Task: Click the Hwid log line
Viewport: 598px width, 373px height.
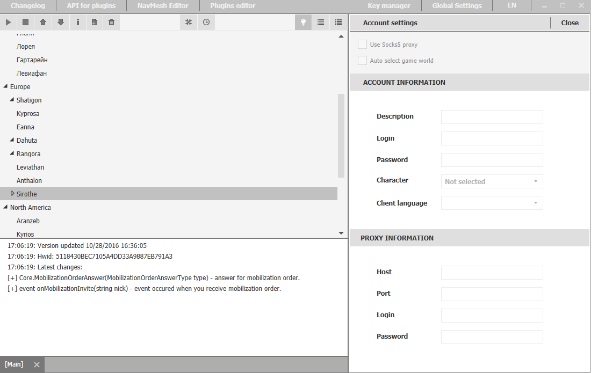Action: [90, 257]
